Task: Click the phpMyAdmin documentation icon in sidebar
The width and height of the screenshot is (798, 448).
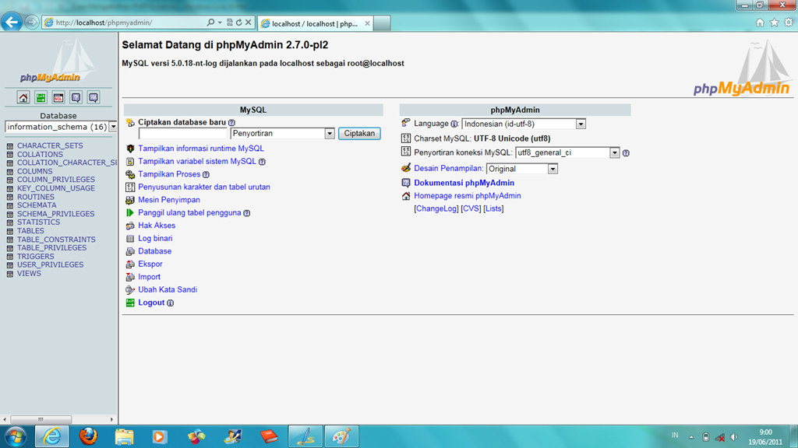Action: tap(76, 97)
